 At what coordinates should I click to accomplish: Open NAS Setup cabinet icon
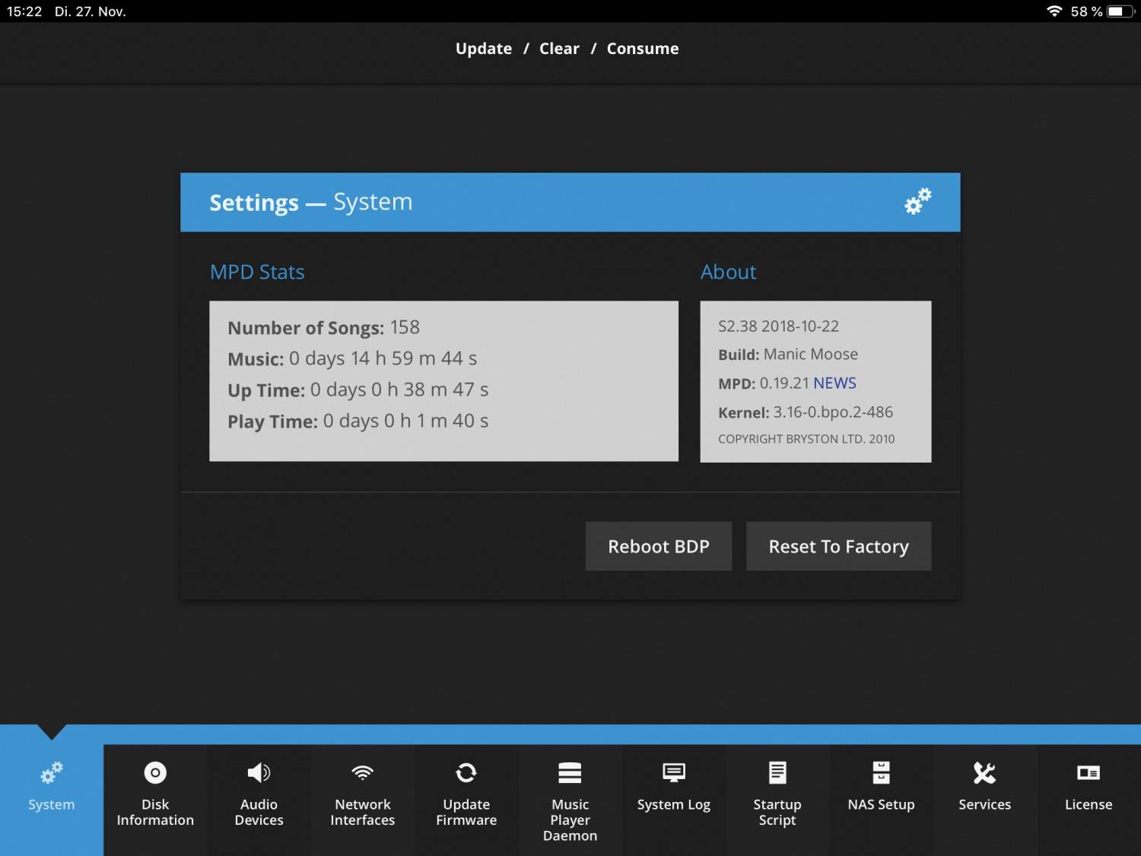click(x=881, y=773)
